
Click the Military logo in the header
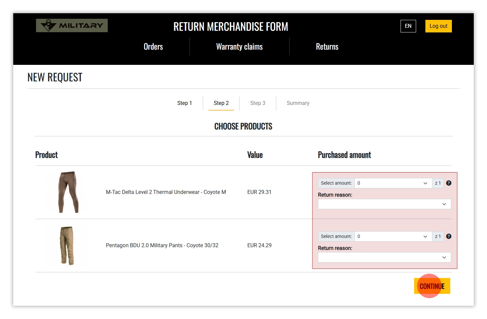point(72,25)
